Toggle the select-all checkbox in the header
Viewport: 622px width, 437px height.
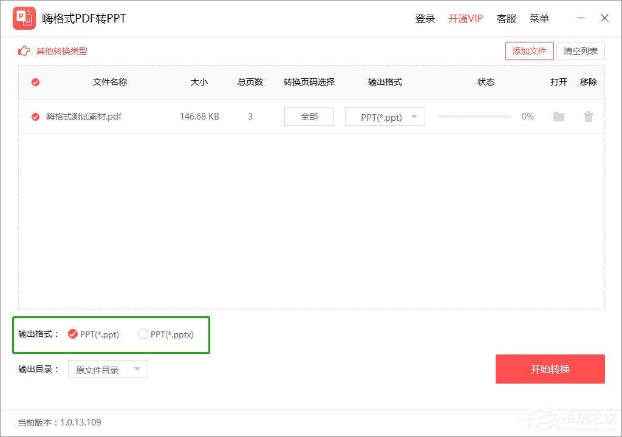click(35, 82)
